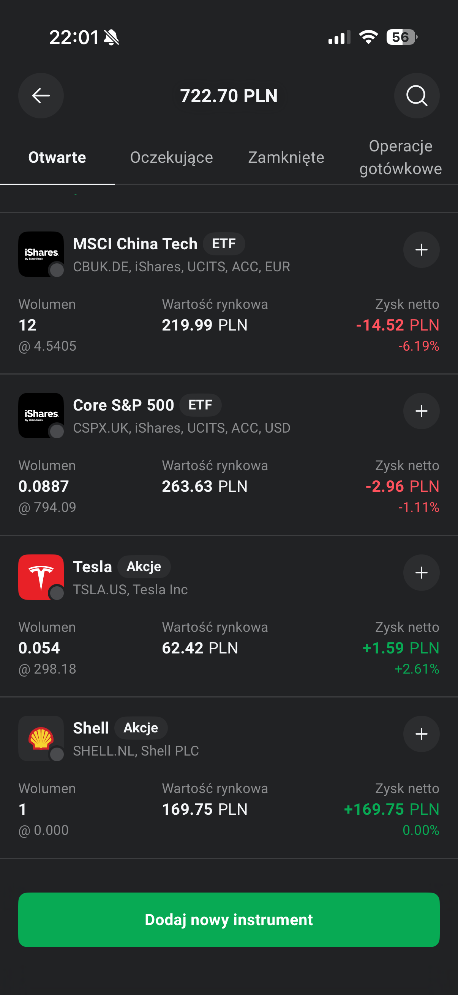Image resolution: width=458 pixels, height=995 pixels.
Task: Tap the 722.70 PLN balance header
Action: point(229,95)
